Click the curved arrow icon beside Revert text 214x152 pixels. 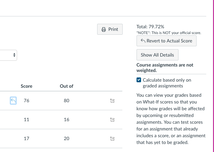click(143, 40)
